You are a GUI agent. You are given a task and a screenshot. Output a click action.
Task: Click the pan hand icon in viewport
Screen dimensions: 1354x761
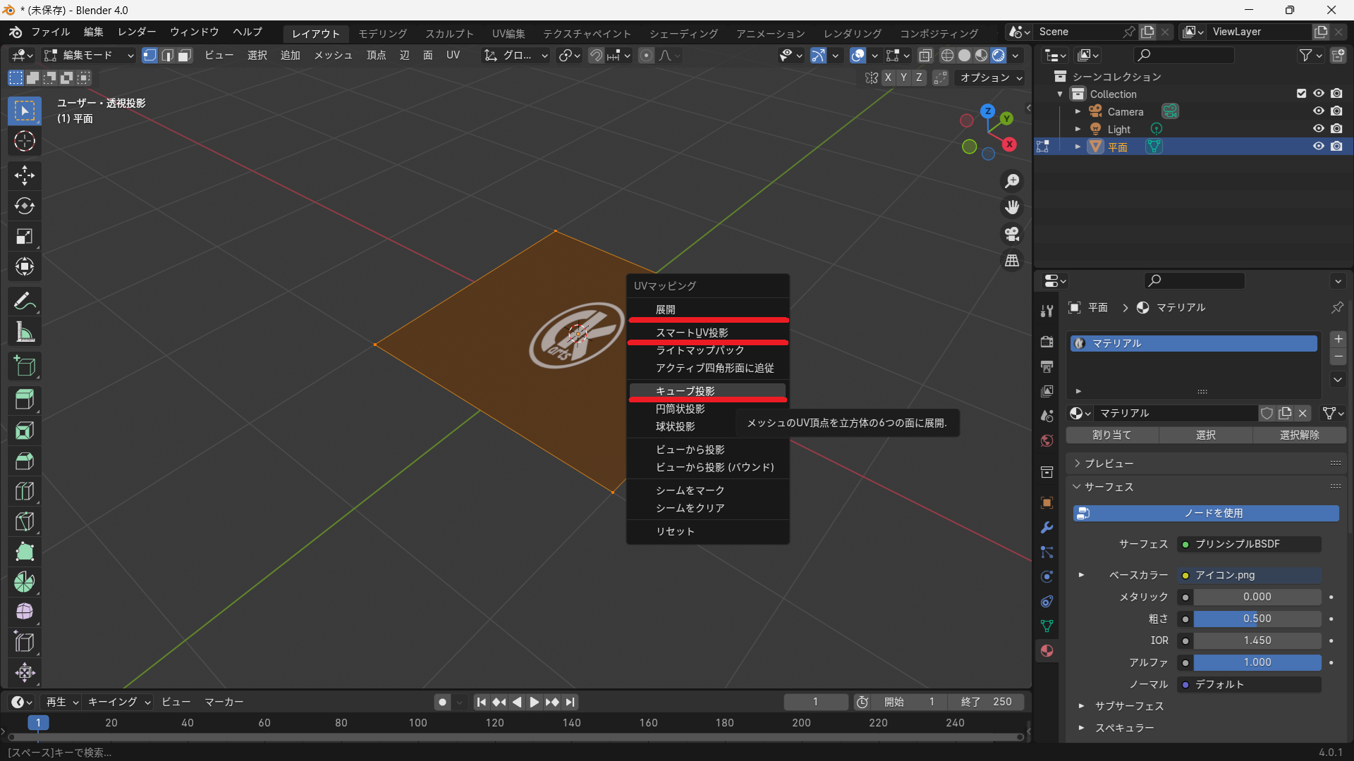(x=1012, y=207)
